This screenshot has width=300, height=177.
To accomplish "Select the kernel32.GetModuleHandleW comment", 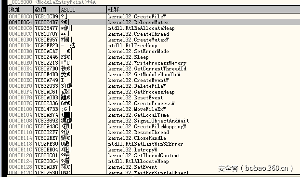I will click(x=144, y=74).
